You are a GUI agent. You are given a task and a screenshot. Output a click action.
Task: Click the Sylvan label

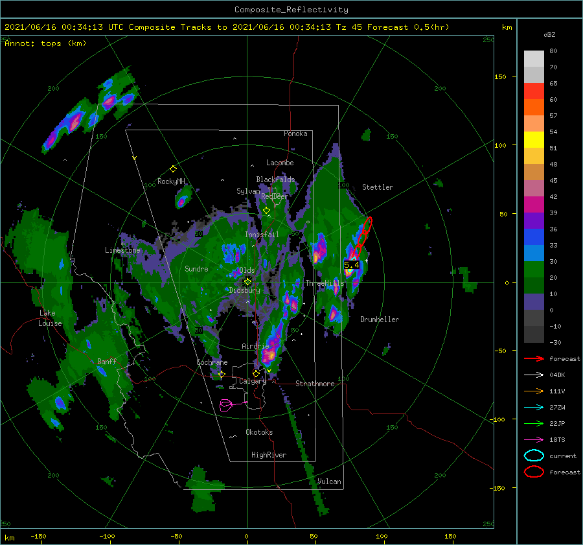pyautogui.click(x=248, y=191)
